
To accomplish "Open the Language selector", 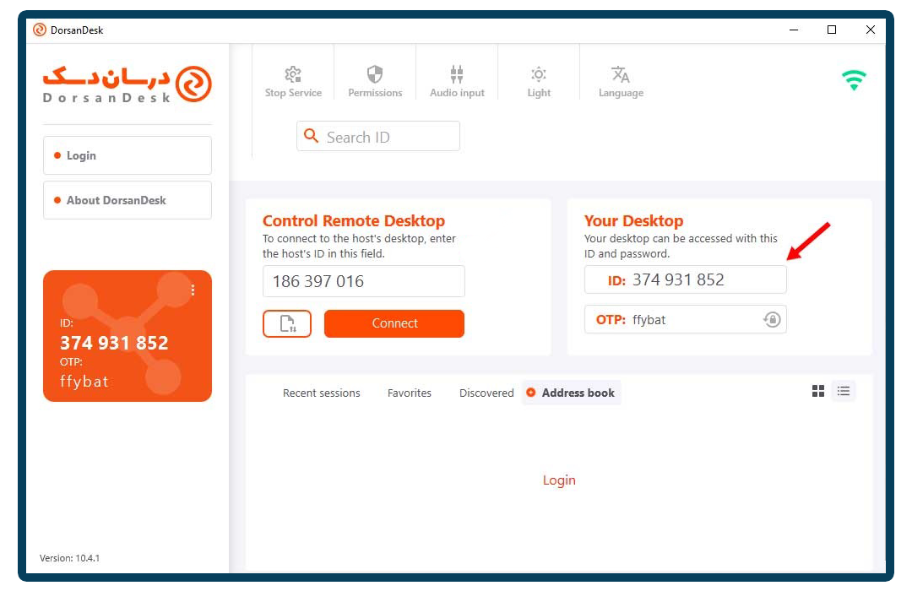I will pos(620,74).
